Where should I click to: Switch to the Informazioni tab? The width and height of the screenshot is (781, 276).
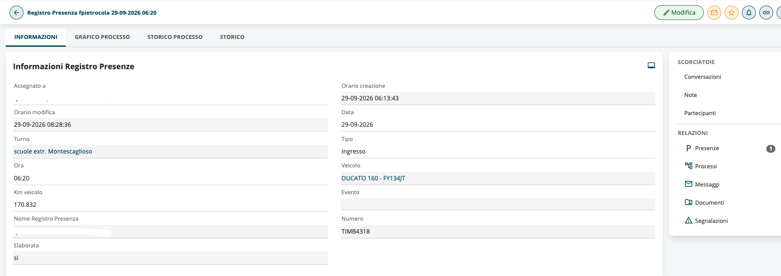click(36, 37)
